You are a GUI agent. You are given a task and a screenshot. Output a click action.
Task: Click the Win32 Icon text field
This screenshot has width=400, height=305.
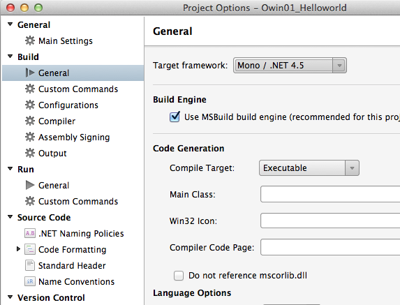(330, 221)
